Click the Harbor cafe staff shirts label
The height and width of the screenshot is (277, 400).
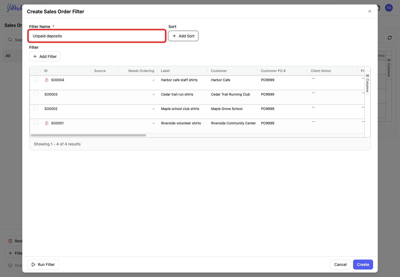pos(179,80)
